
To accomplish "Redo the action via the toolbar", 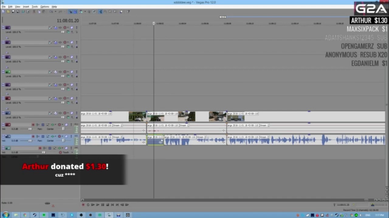I will tap(60, 12).
